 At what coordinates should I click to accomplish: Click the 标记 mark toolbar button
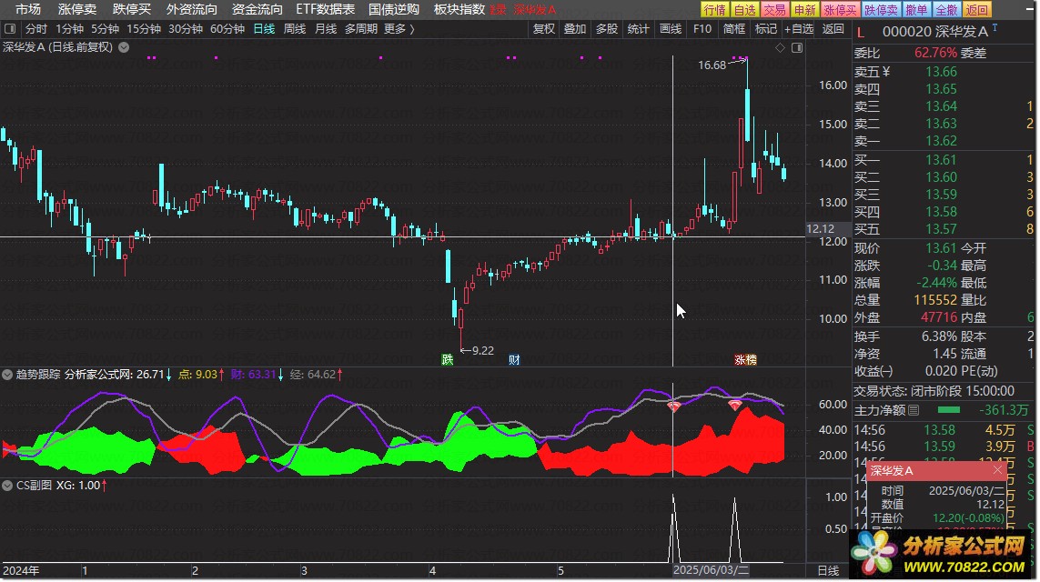pyautogui.click(x=765, y=29)
